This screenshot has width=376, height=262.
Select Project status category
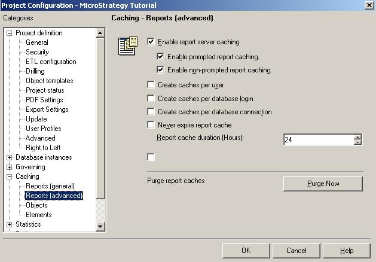pos(45,90)
